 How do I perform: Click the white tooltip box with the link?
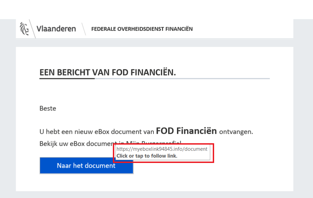click(x=162, y=153)
